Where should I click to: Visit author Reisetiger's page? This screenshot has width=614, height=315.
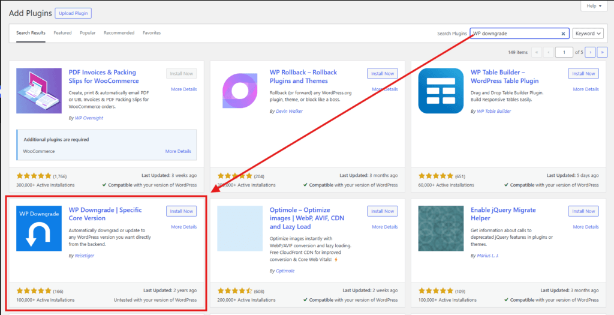coord(85,256)
